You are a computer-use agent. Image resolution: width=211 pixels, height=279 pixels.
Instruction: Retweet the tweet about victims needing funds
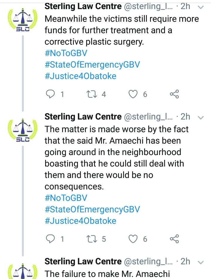tap(92, 94)
